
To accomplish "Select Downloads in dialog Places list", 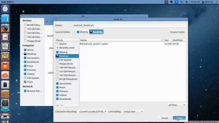I will click(67, 99).
